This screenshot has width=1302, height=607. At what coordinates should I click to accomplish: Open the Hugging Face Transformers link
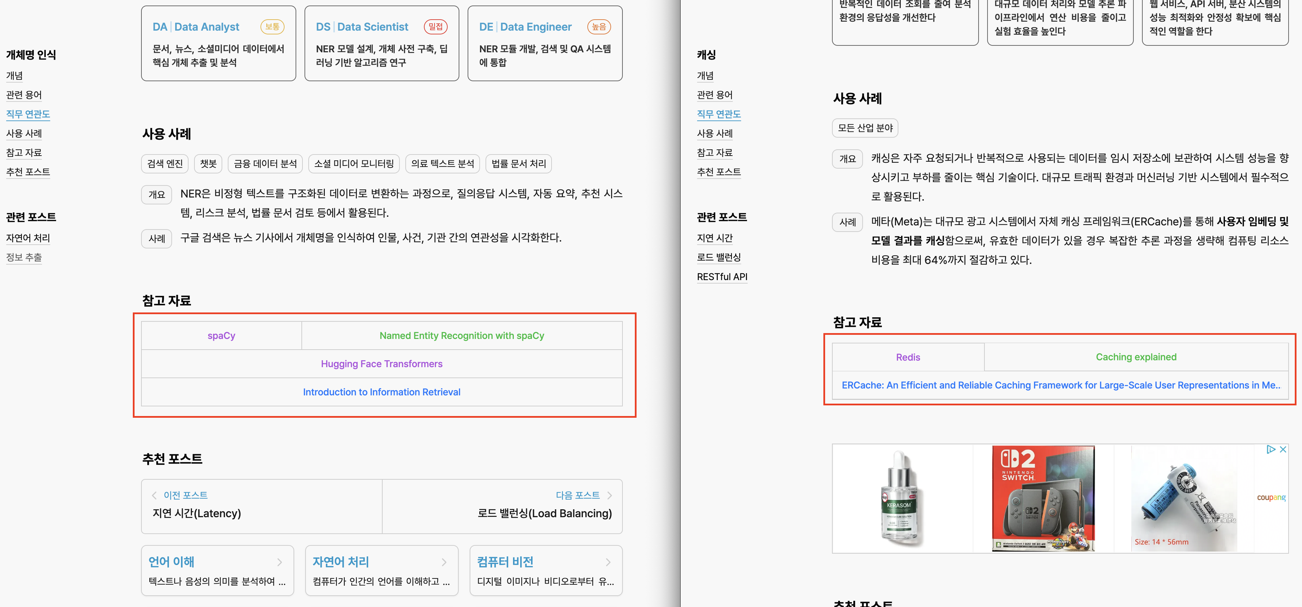[382, 363]
